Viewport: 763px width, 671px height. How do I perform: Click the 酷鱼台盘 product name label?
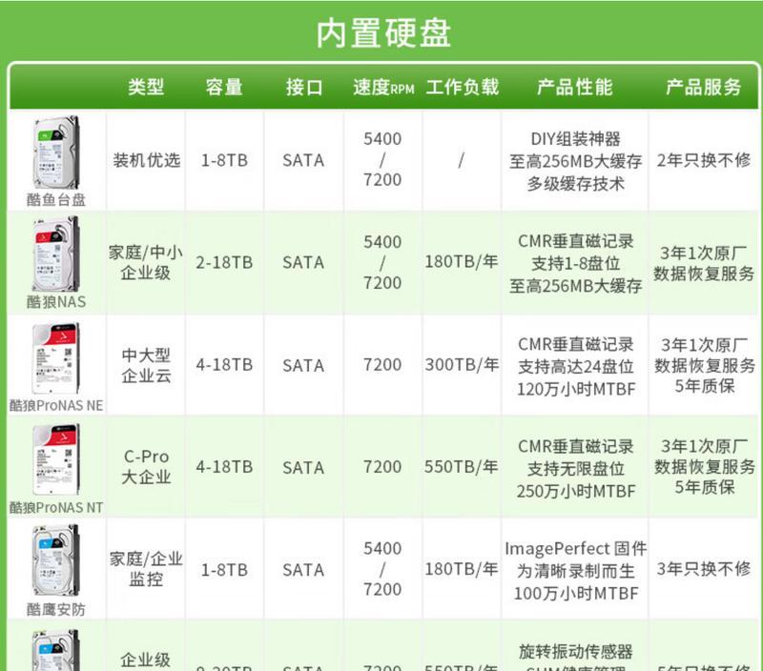click(56, 199)
